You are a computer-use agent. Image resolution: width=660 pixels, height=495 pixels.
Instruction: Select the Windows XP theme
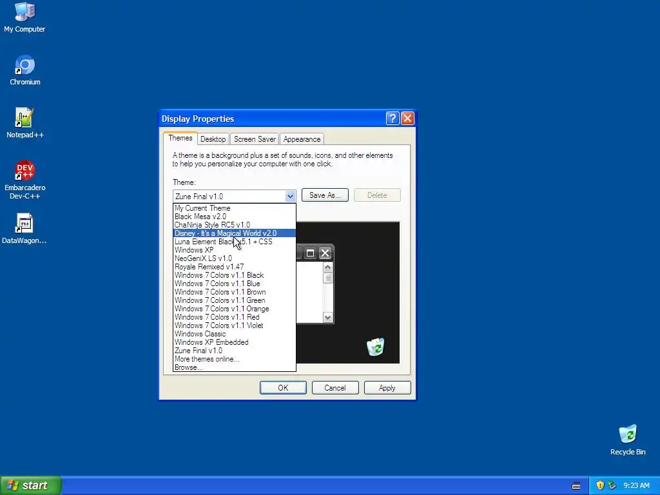pos(235,250)
